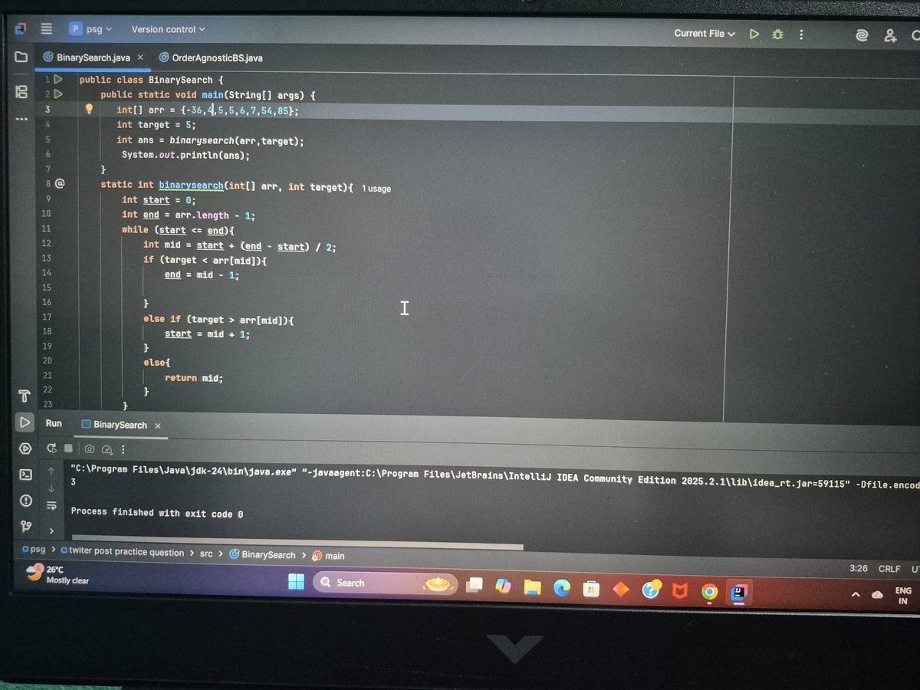The width and height of the screenshot is (920, 690).
Task: Click the src breadcrumb
Action: coord(206,553)
